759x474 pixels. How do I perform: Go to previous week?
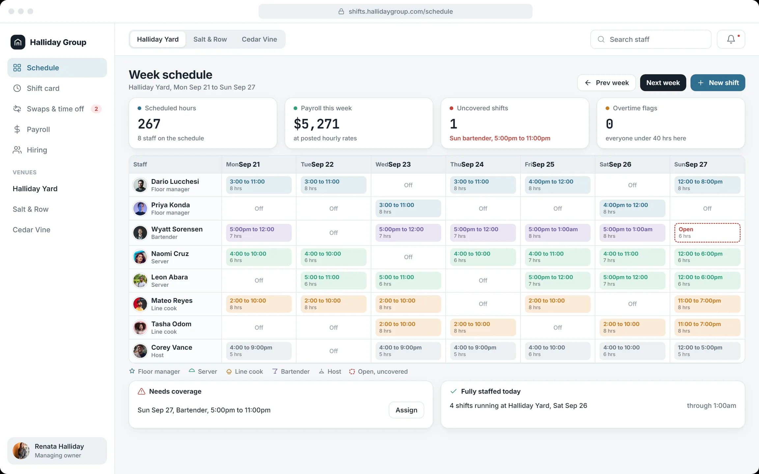[x=606, y=83]
